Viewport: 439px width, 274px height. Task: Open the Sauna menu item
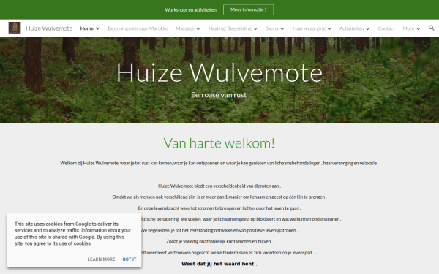point(272,28)
